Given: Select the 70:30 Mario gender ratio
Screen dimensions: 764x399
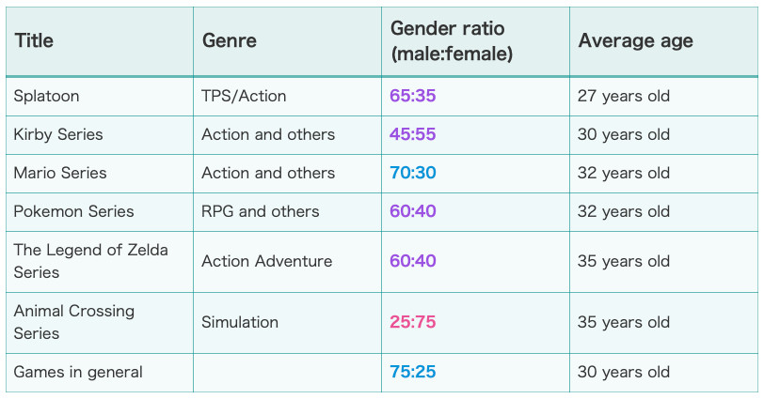Looking at the screenshot, I should click(x=413, y=173).
